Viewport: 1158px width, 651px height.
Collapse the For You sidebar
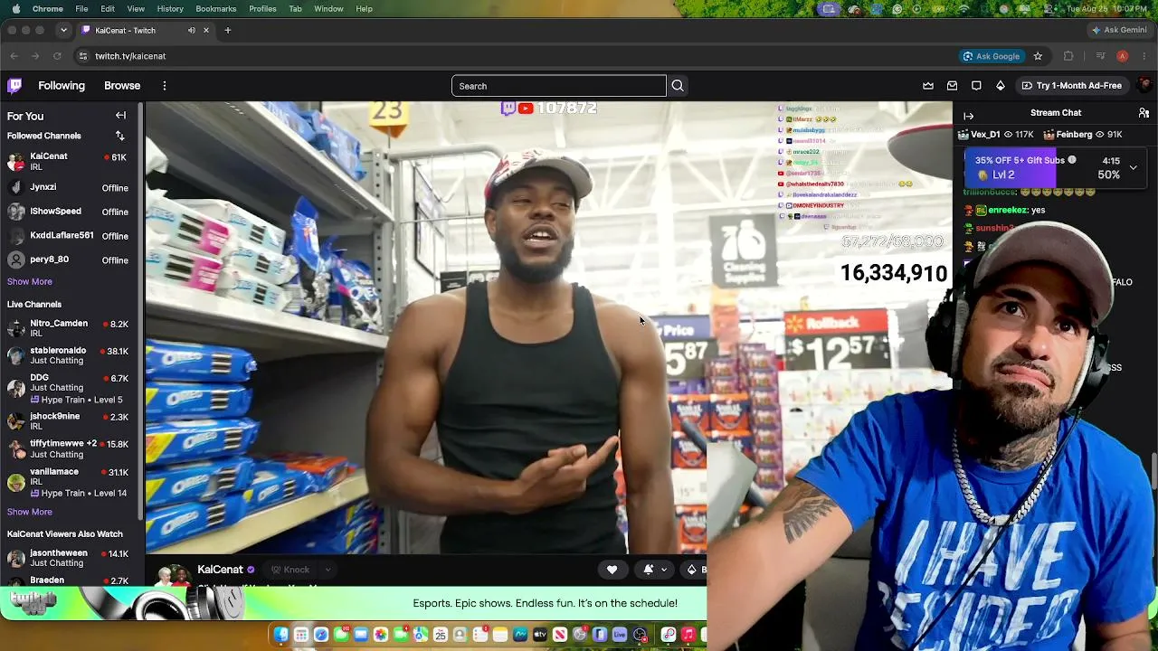click(120, 116)
